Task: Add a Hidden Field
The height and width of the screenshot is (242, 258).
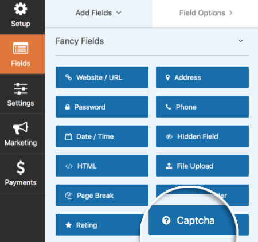Action: point(202,136)
